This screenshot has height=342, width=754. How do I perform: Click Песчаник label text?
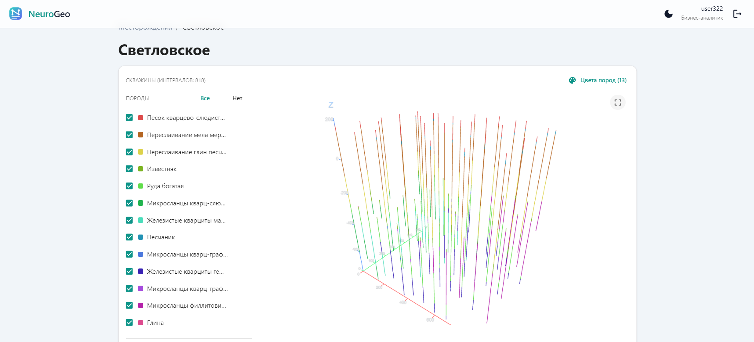click(161, 237)
